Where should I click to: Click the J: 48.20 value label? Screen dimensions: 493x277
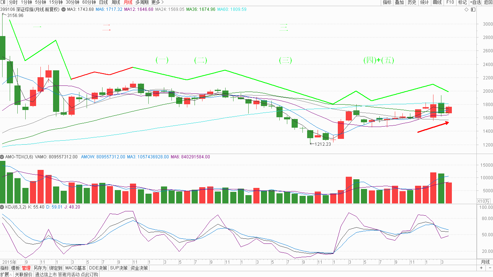pyautogui.click(x=72, y=207)
